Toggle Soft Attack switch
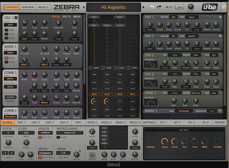 pos(40,157)
